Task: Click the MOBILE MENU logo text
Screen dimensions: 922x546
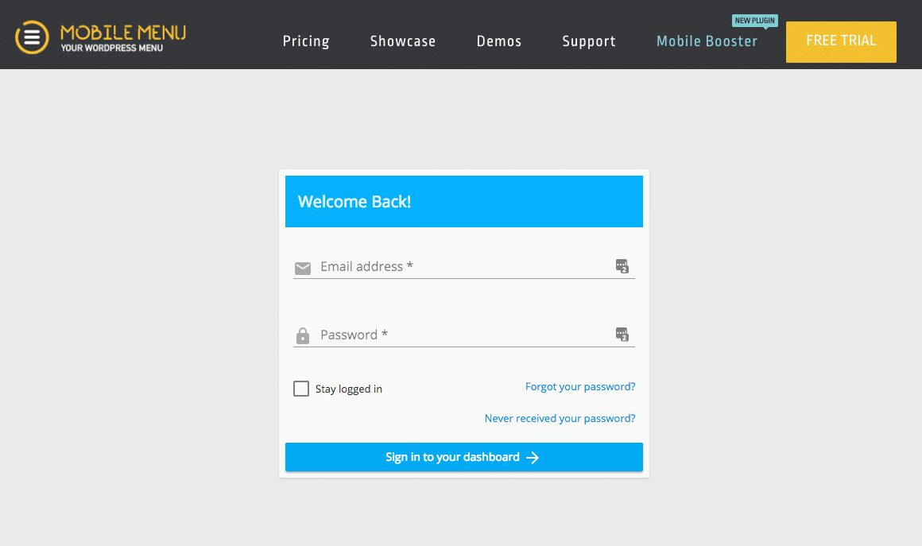Action: (x=123, y=33)
